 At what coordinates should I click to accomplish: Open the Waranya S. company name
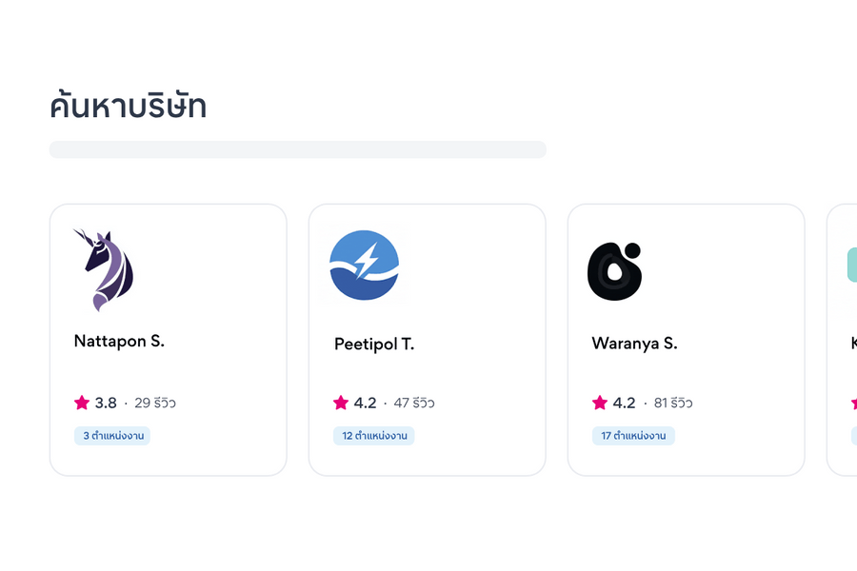(x=634, y=344)
